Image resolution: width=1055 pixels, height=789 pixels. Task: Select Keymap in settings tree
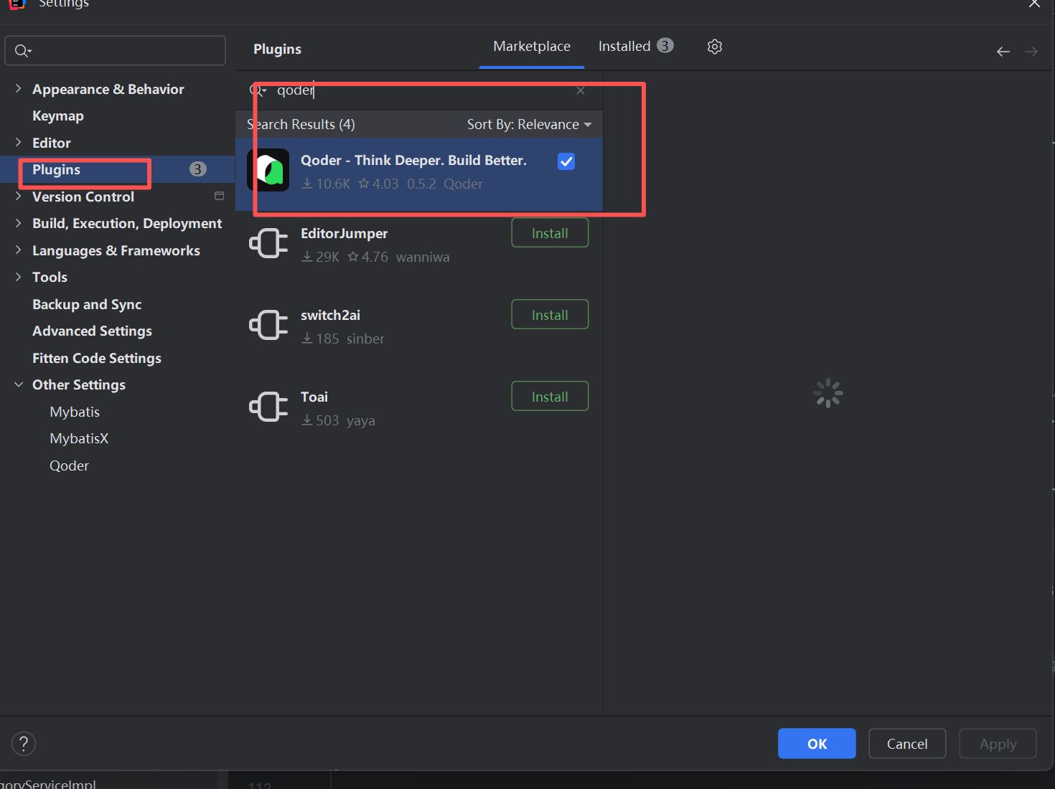pyautogui.click(x=58, y=116)
